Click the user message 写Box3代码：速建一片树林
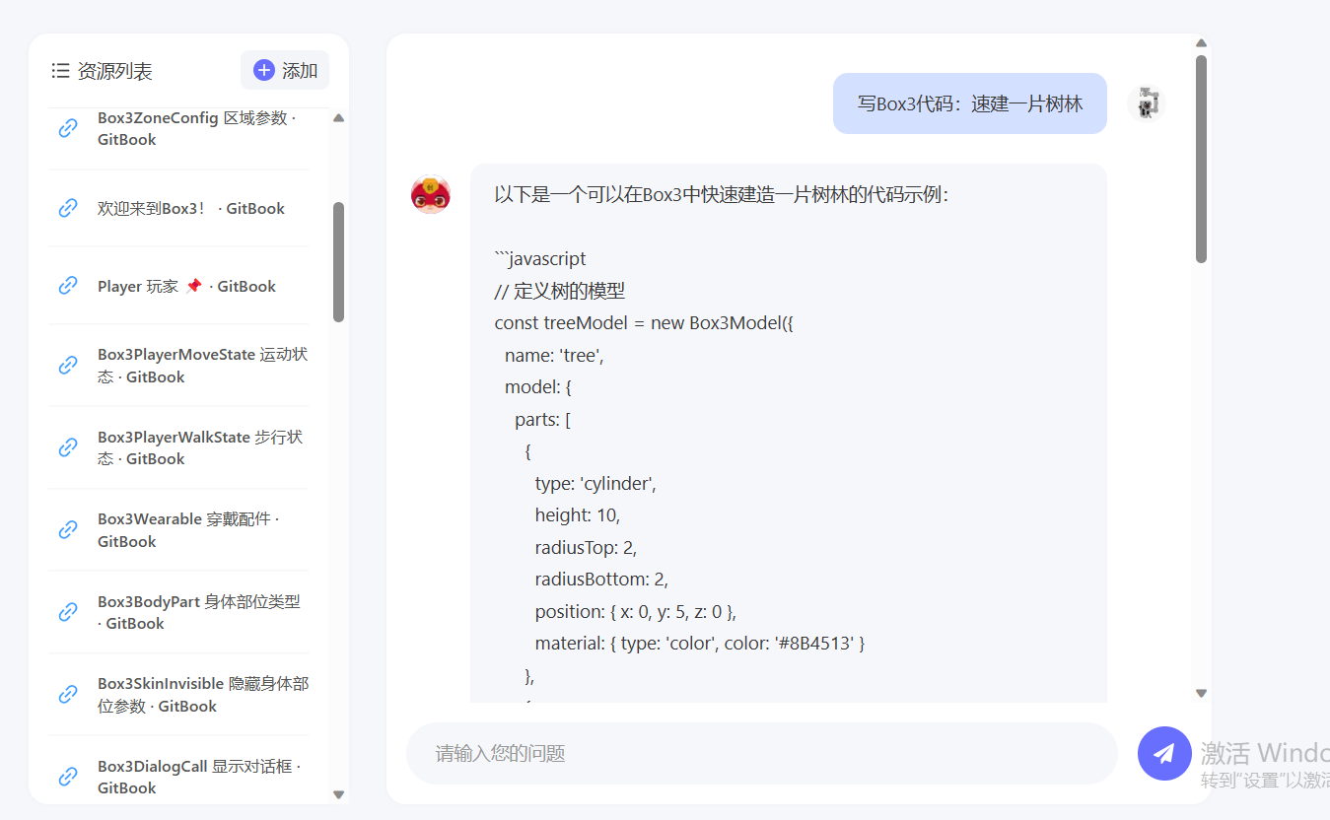 pyautogui.click(x=970, y=103)
